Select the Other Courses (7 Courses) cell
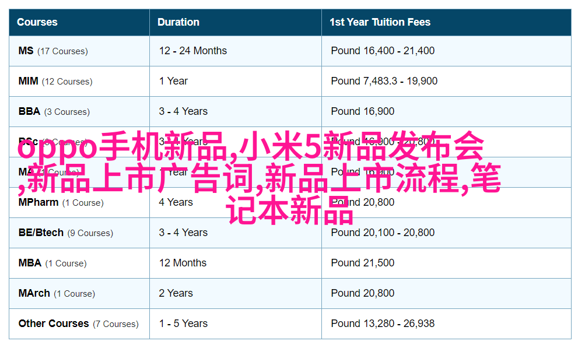Screen dimensions: 578x348 79,324
